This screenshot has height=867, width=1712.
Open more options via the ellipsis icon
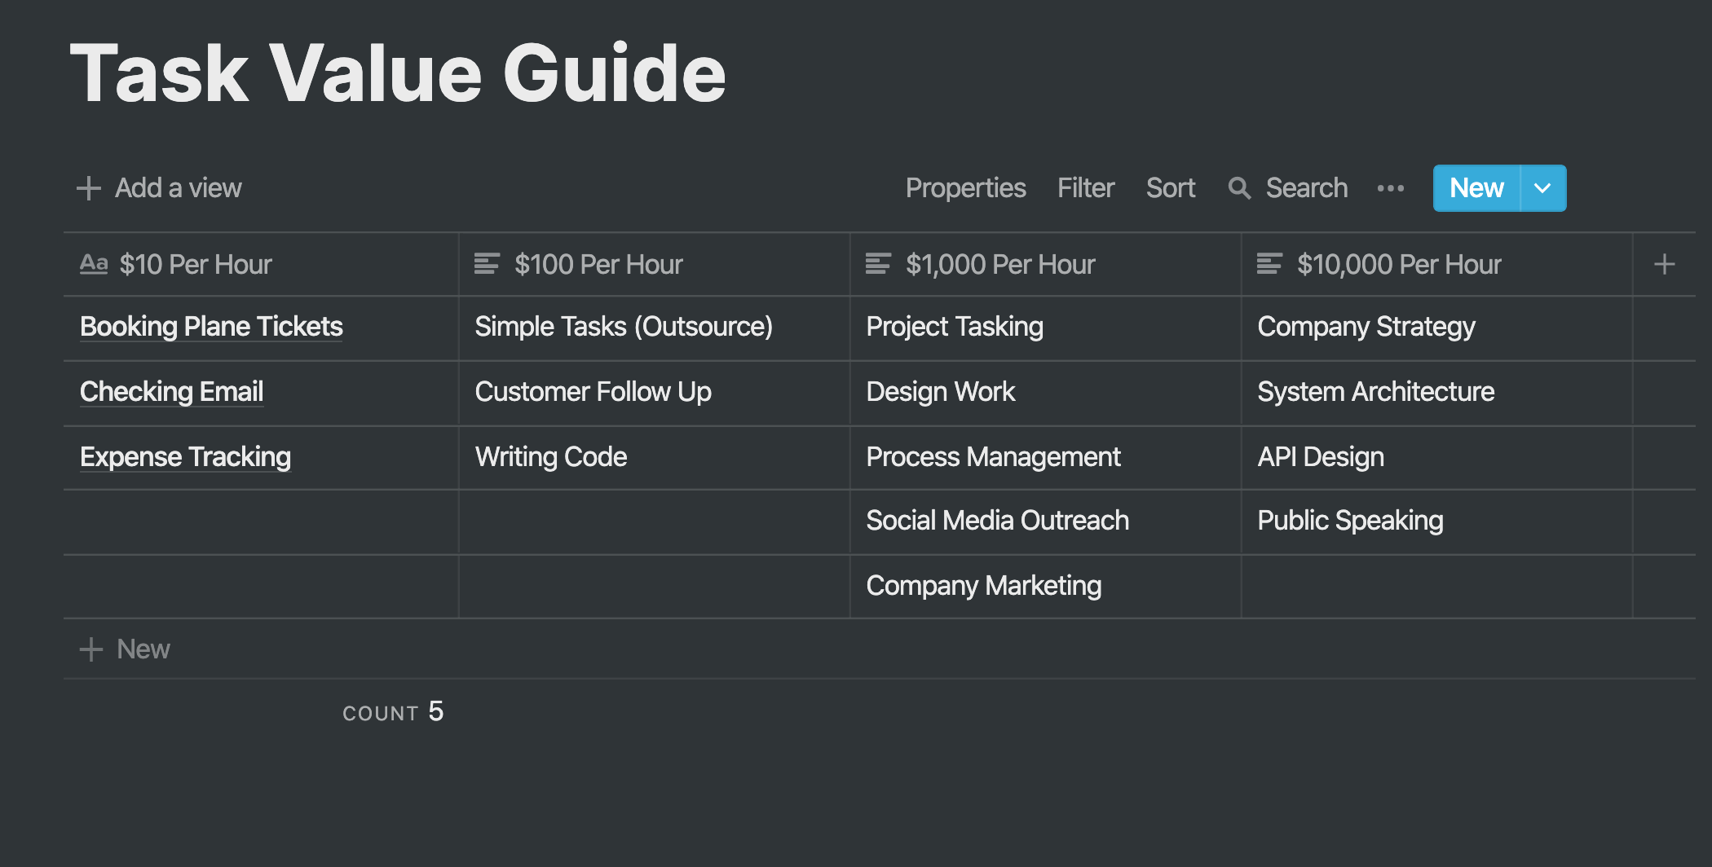(1390, 187)
